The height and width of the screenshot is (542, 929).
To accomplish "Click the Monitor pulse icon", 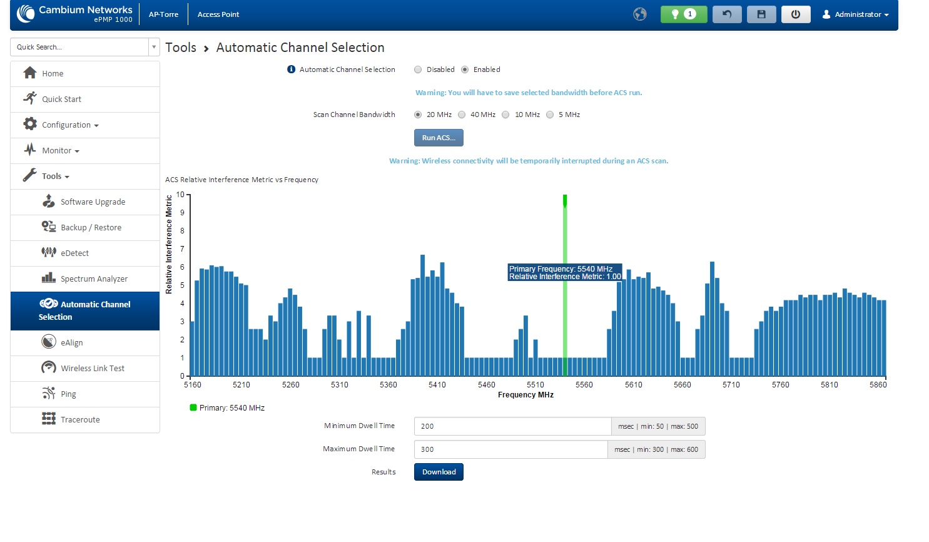I will pos(29,150).
